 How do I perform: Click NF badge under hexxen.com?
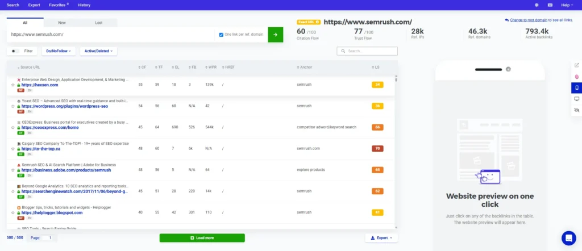[x=21, y=90]
